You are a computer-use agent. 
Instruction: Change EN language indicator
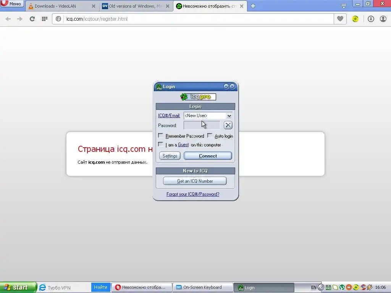pyautogui.click(x=314, y=288)
